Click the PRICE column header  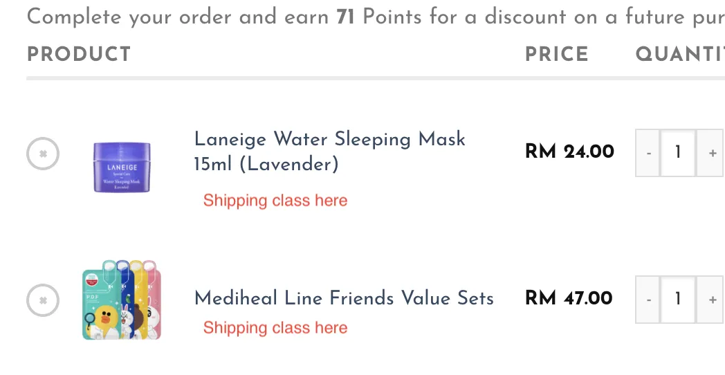point(556,55)
